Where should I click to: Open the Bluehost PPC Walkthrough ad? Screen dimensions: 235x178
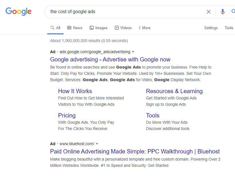(x=135, y=151)
